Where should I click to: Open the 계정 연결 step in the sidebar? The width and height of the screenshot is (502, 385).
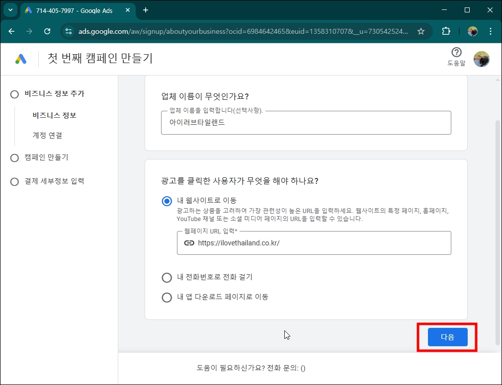pyautogui.click(x=47, y=135)
